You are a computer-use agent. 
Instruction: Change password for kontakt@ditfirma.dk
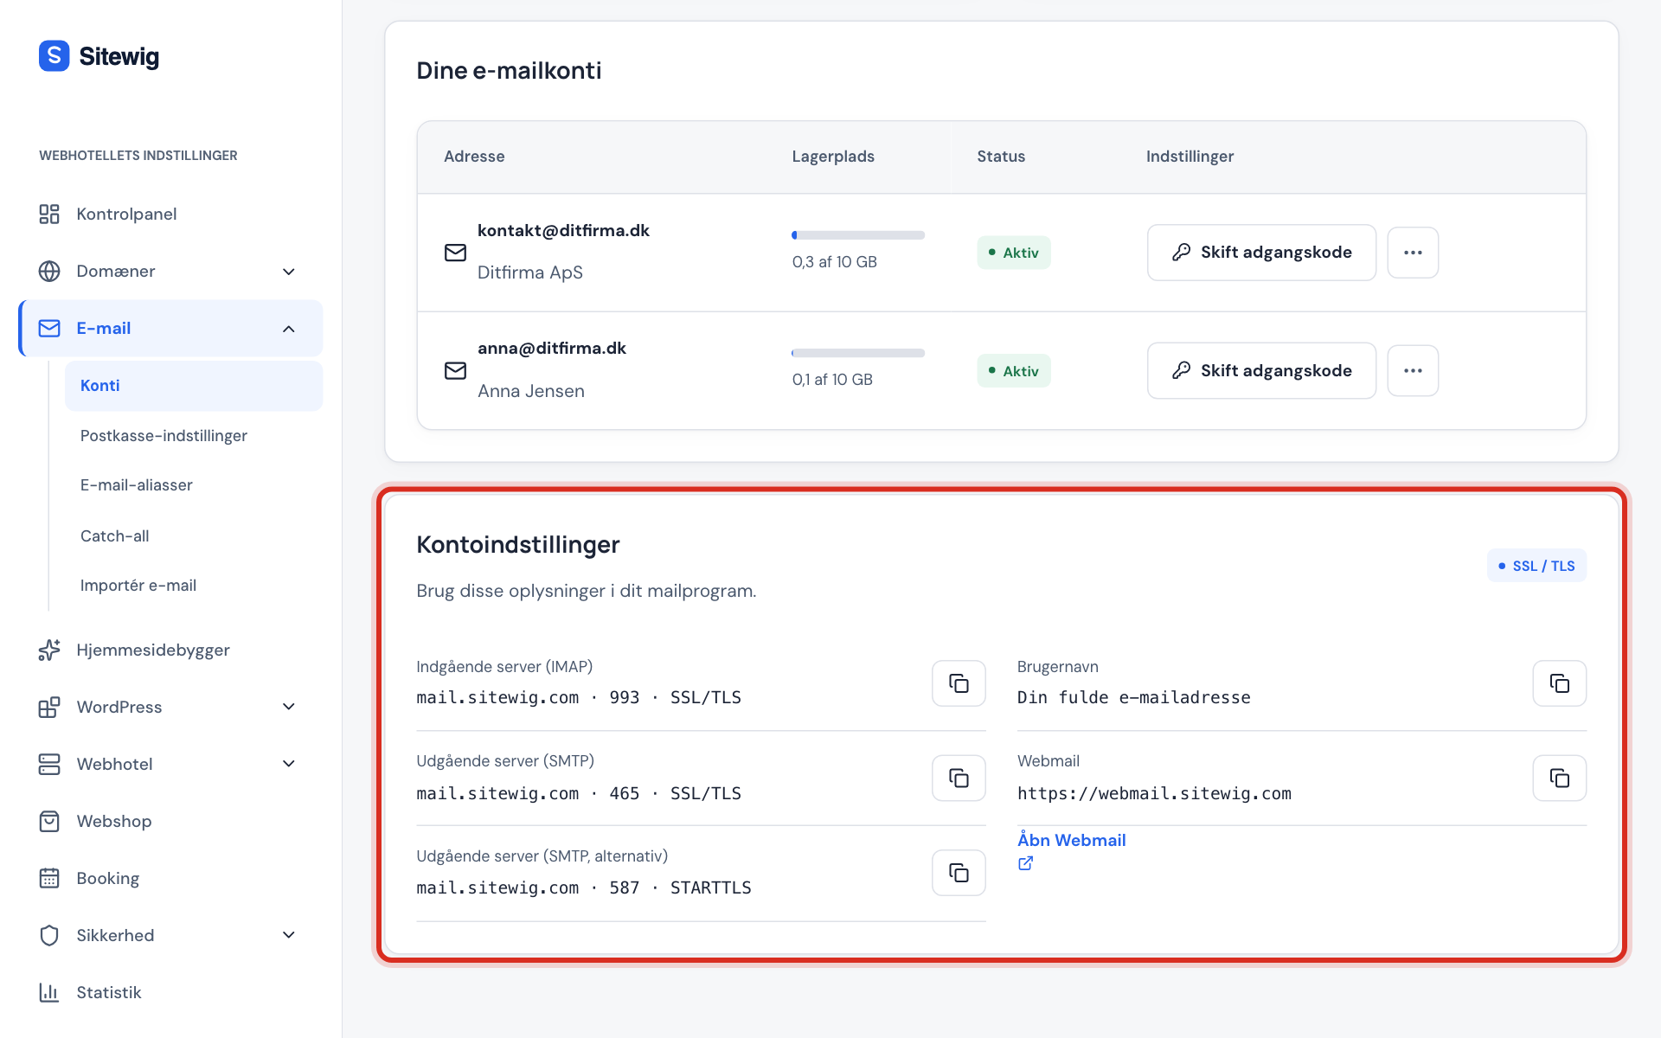tap(1261, 253)
